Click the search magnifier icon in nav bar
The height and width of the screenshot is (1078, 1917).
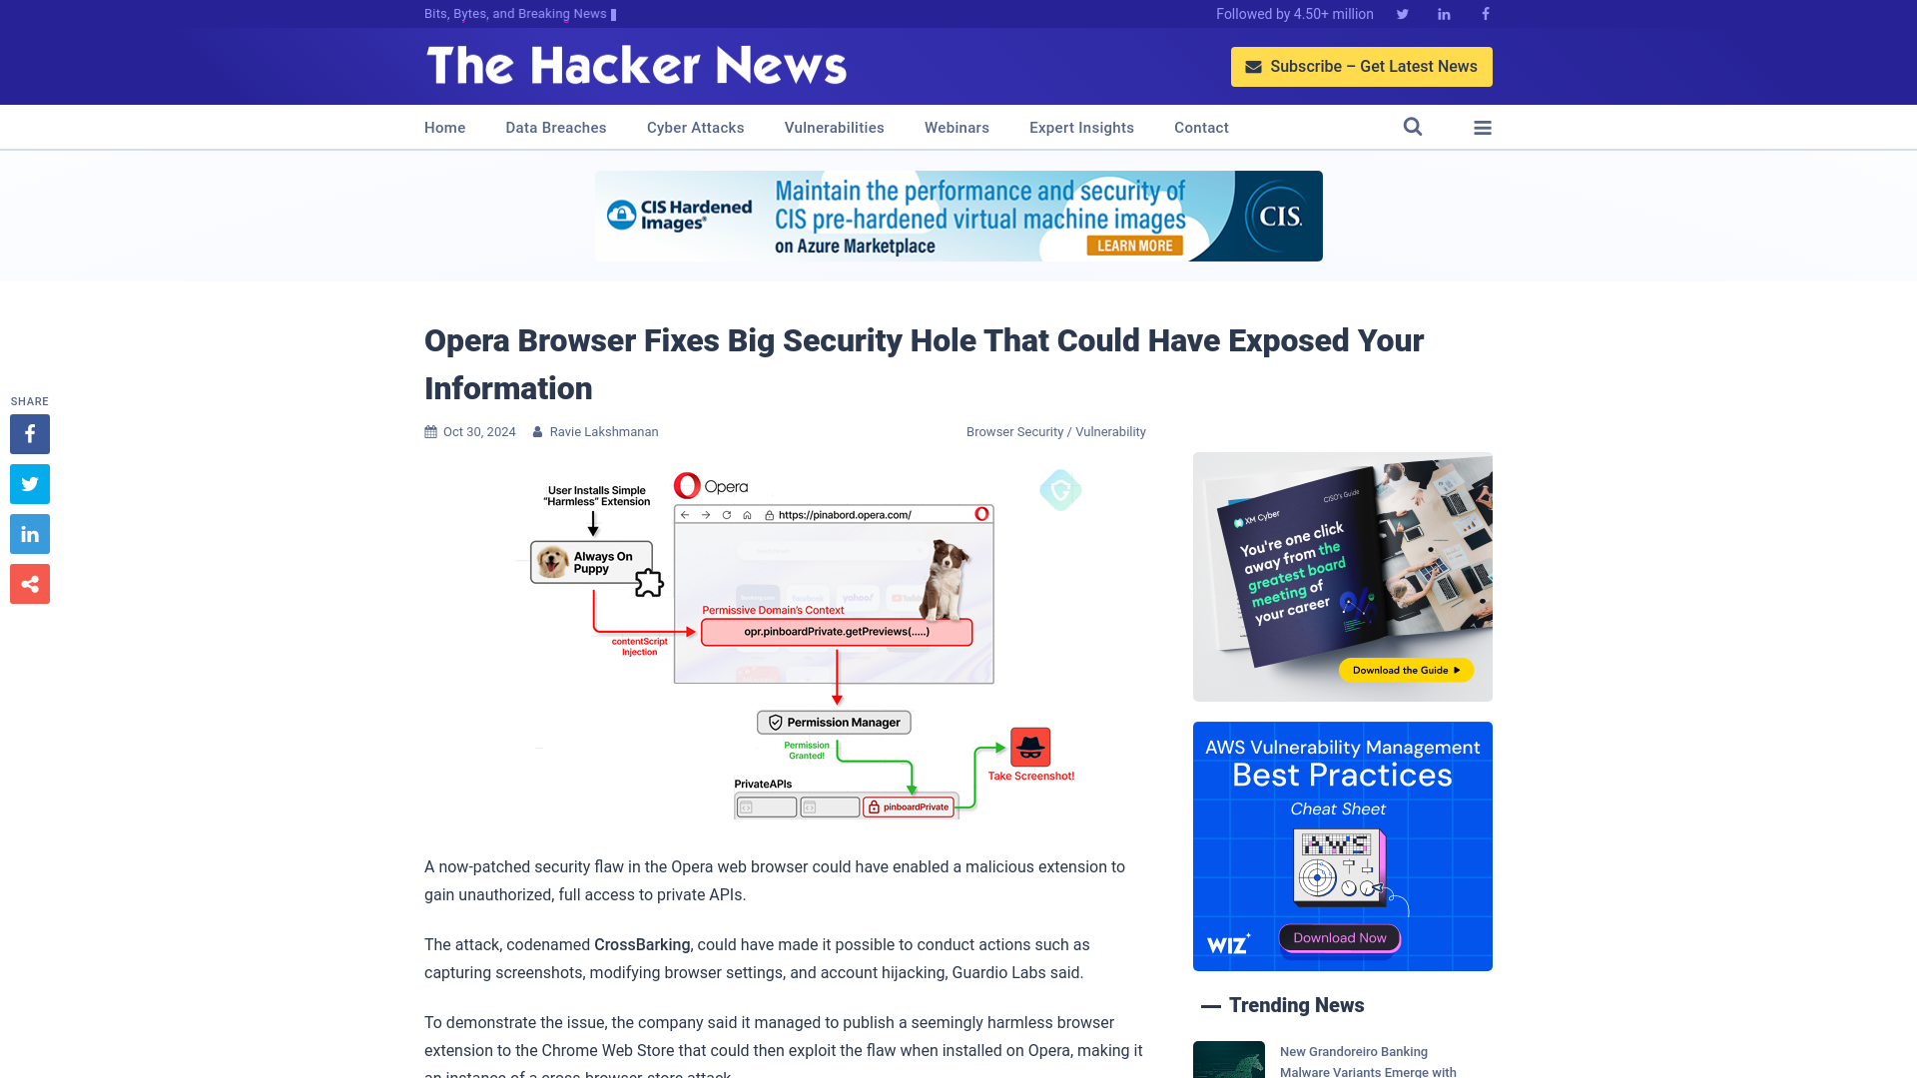(1413, 127)
